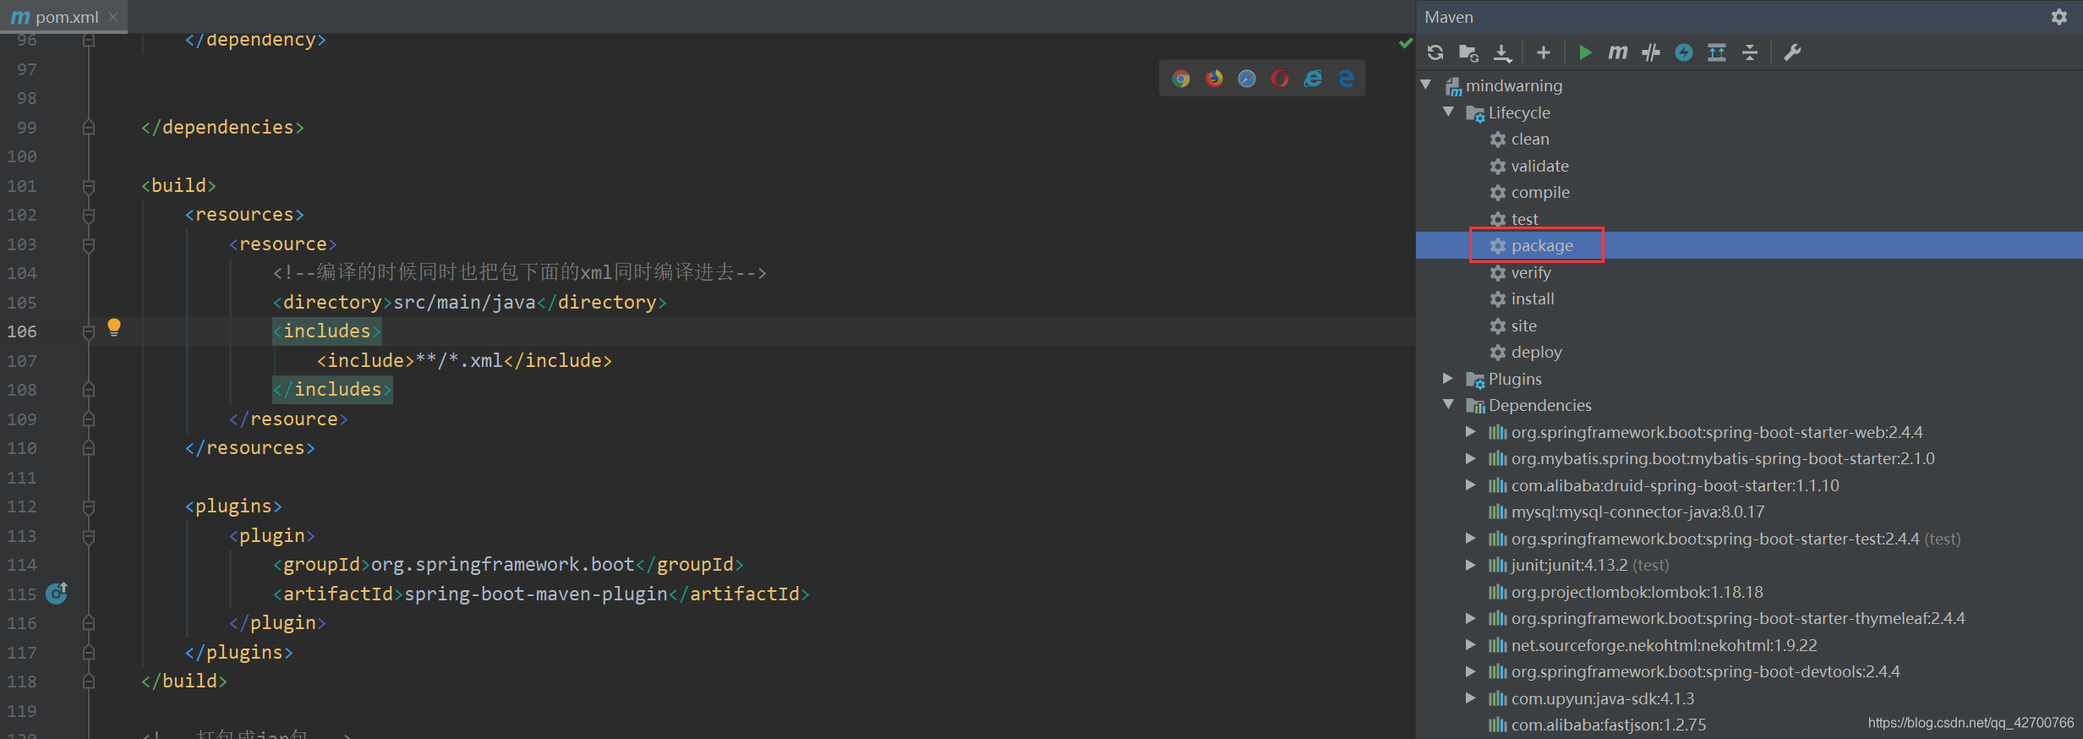Fold the plugins tag at line 112

(89, 507)
